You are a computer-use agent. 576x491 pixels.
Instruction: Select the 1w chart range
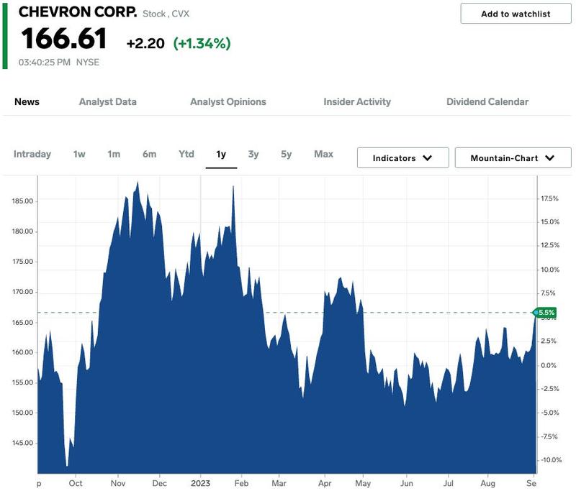(x=79, y=154)
